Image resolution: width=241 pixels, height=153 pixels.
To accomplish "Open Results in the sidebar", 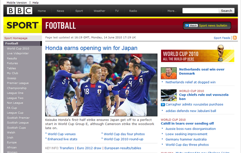I will coord(12,58).
